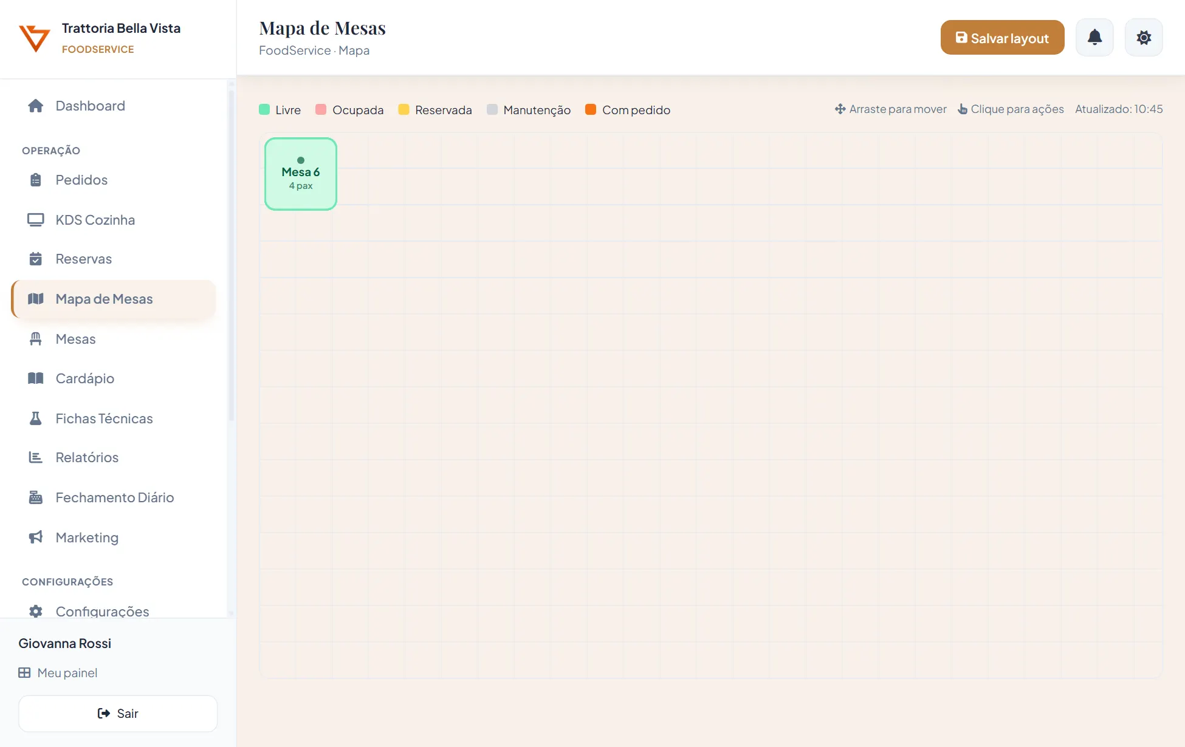Click the OPERAÇÃO section heading
Screen dimensions: 1185x747
(51, 151)
